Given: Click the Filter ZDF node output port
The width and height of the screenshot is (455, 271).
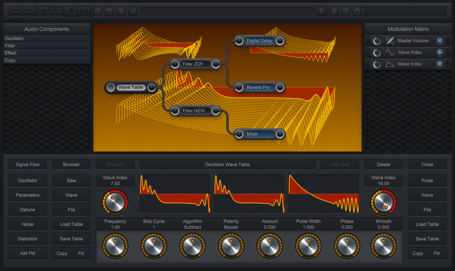Looking at the screenshot, I should coord(216,64).
